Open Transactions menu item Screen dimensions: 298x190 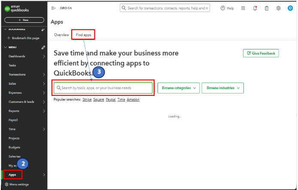pyautogui.click(x=17, y=74)
